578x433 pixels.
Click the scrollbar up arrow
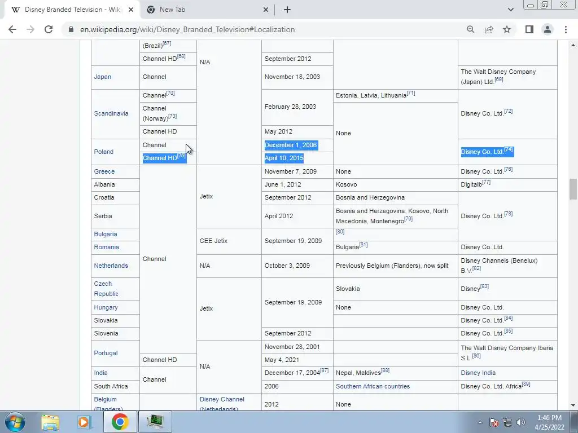click(x=572, y=45)
